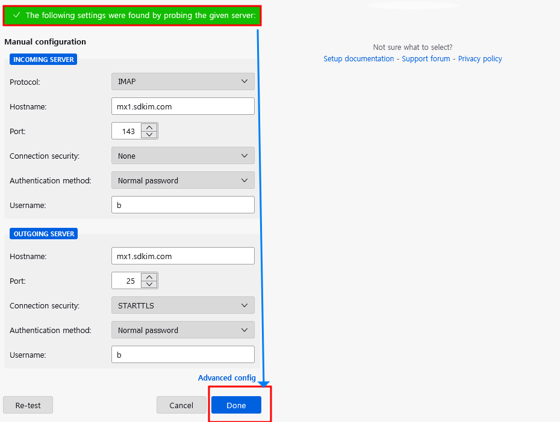Open outgoing Connection security dropdown showing STARTTLS
Screen dimensions: 560x422
point(183,305)
